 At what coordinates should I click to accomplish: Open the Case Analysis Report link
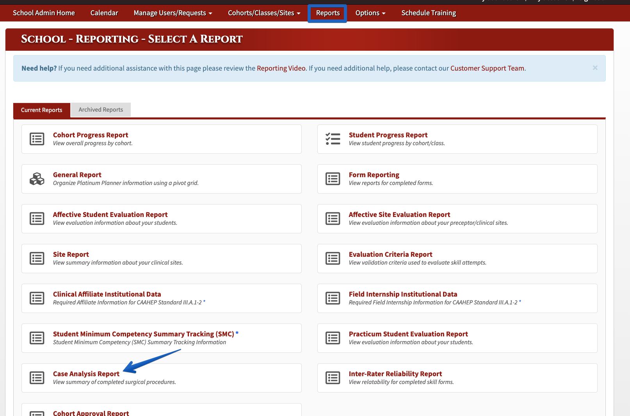[x=86, y=374]
